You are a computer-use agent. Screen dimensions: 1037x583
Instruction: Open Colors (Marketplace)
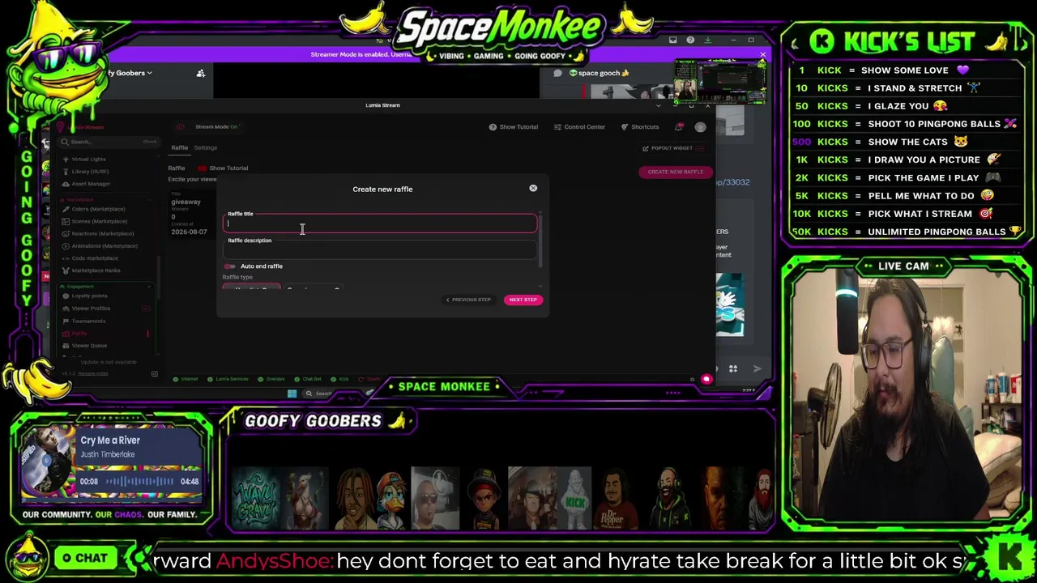pyautogui.click(x=98, y=209)
